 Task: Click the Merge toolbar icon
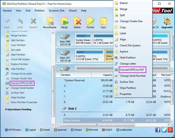point(64,21)
